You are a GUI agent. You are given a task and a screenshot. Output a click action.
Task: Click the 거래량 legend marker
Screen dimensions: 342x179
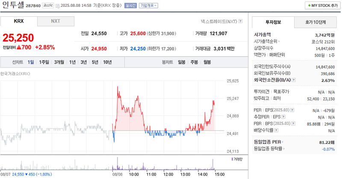point(232,159)
